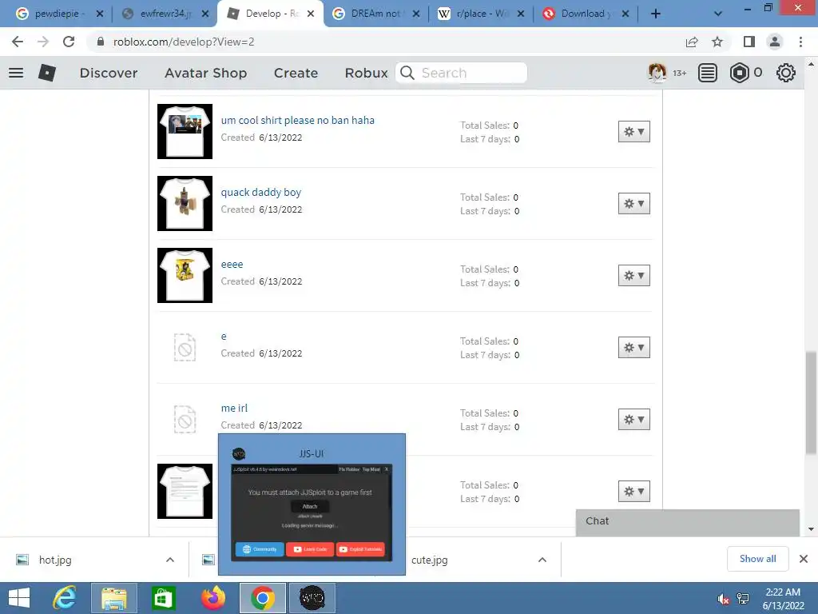Expand hot.jpg download options chevron

tap(170, 560)
